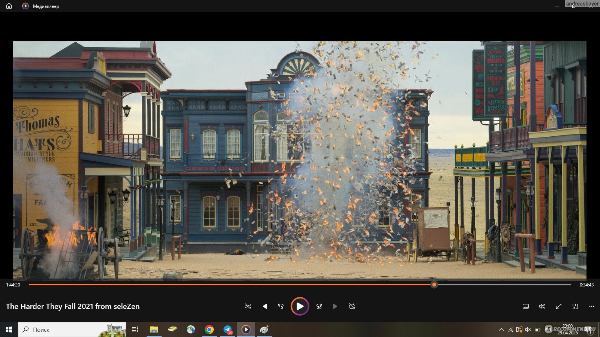Seek ahead on the unplayed progress bar
600x337 pixels.
504,285
